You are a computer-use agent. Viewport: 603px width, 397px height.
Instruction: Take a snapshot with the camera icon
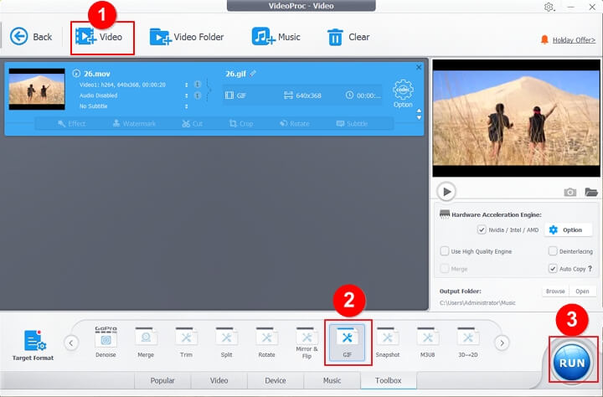[x=570, y=192]
